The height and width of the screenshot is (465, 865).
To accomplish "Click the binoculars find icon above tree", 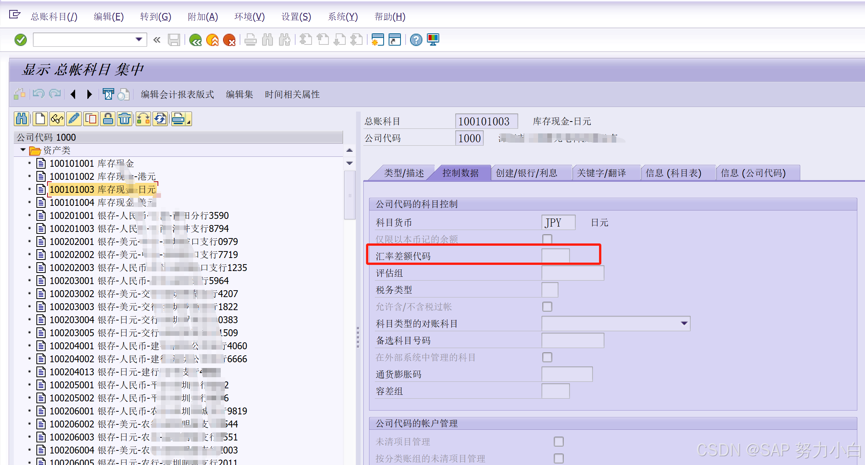I will [x=21, y=119].
